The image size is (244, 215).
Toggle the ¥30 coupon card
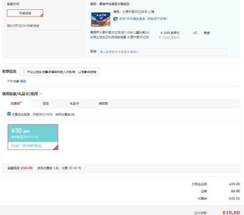(33, 137)
